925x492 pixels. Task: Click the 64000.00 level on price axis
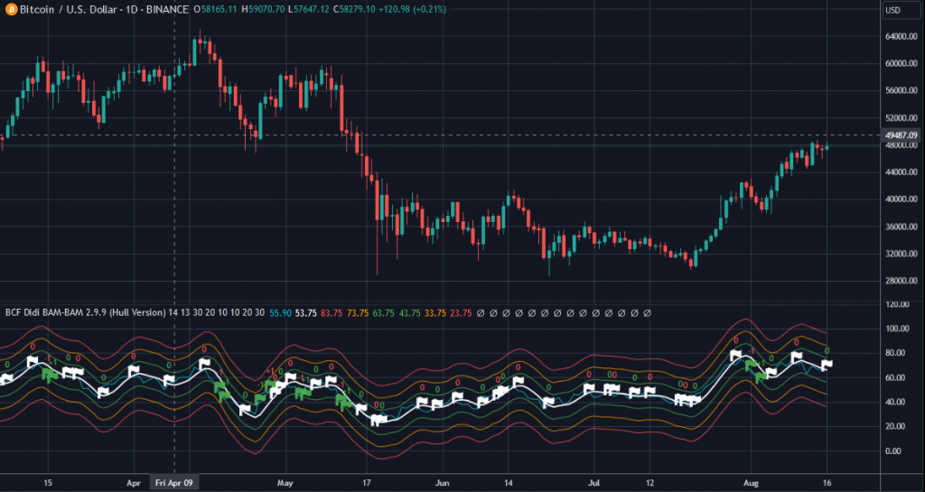901,37
